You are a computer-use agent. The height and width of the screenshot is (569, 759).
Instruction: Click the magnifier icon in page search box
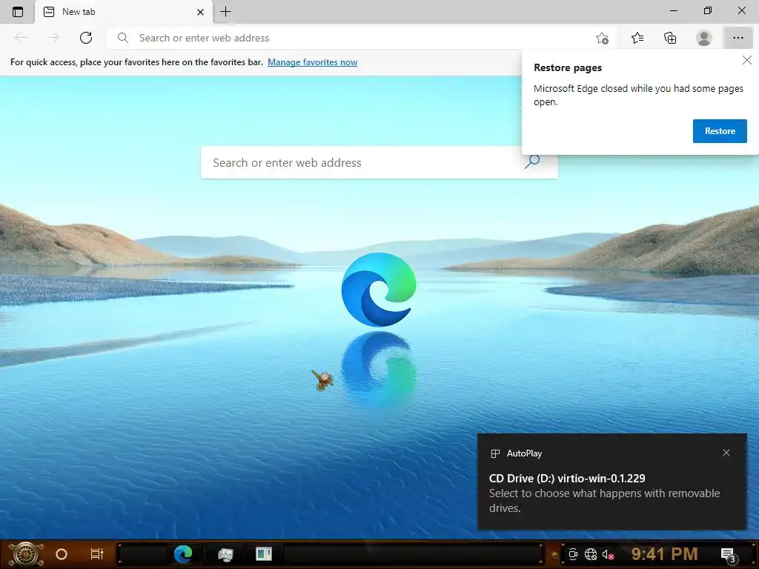(x=532, y=161)
